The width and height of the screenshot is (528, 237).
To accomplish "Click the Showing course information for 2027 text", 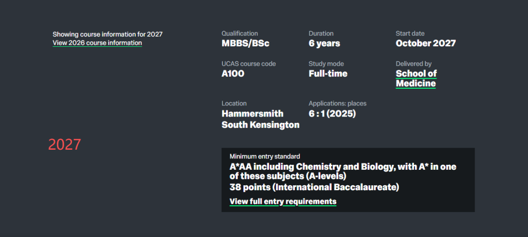I will point(108,34).
